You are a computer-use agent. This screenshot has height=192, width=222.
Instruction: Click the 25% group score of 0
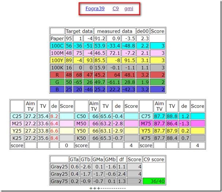(x=67, y=145)
